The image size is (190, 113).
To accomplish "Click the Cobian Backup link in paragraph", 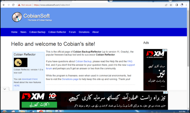I will (x=84, y=61).
